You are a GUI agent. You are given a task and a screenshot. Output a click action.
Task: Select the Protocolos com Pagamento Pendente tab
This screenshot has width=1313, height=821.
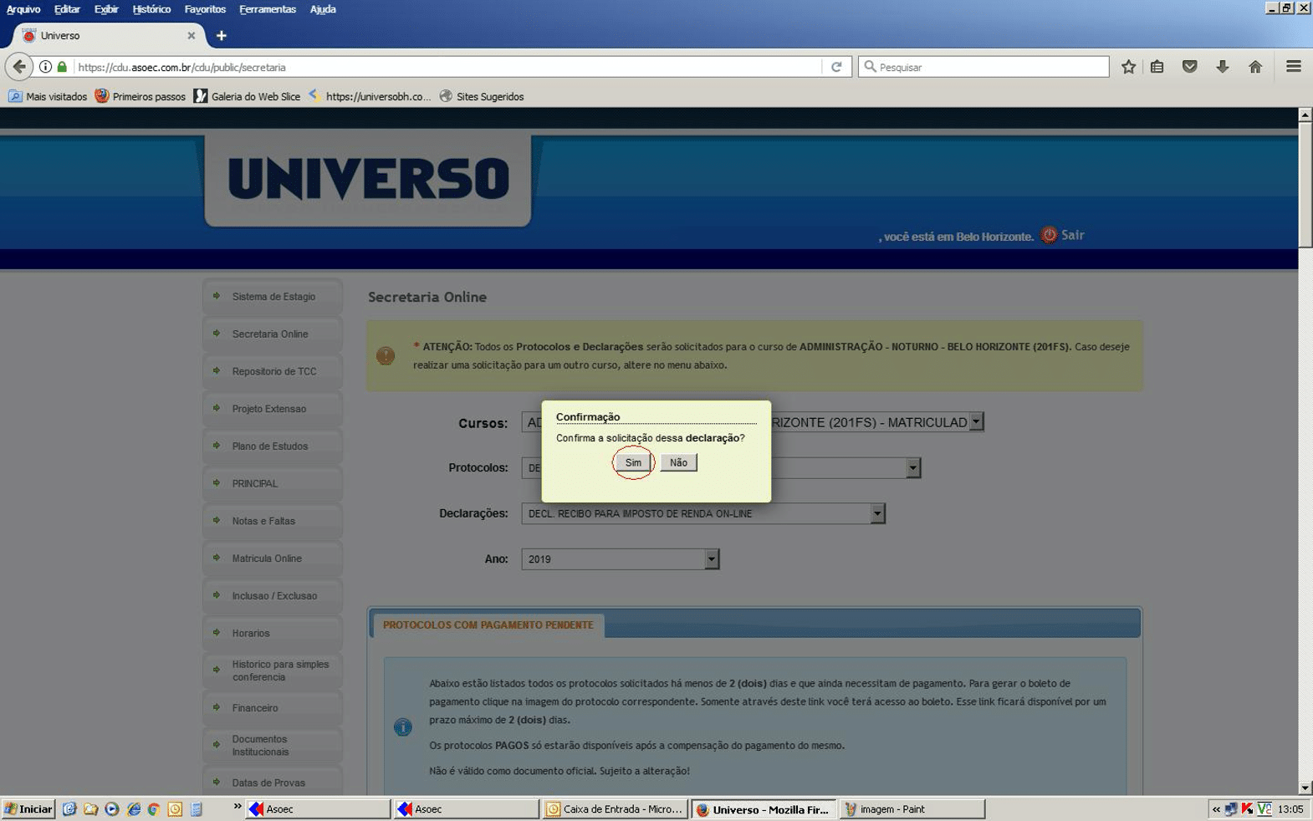point(488,625)
